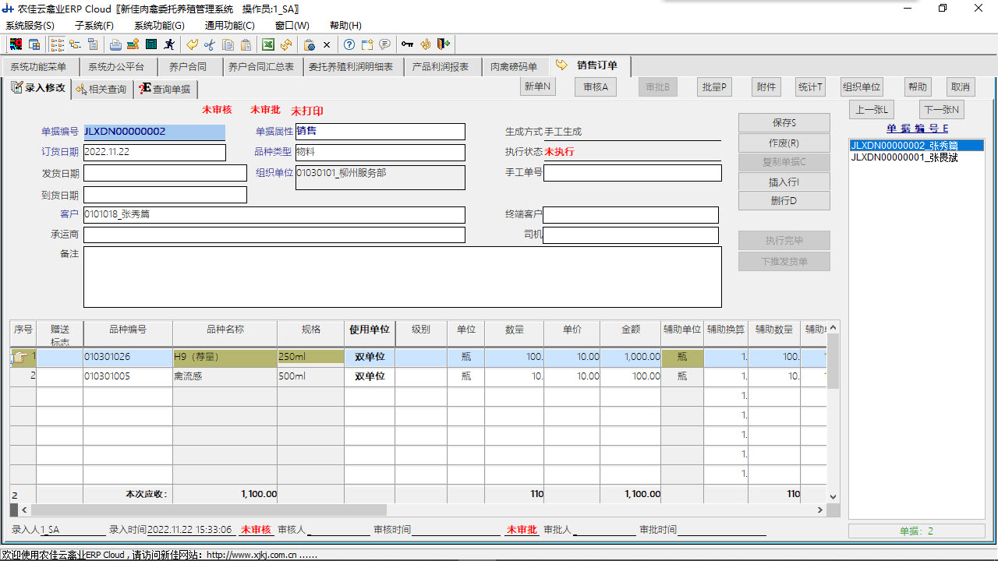Select the 禽流感 row in the grid
The image size is (998, 561).
point(224,376)
